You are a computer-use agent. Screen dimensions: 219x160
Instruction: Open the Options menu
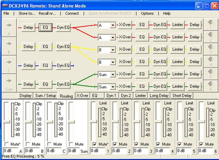(x=147, y=13)
